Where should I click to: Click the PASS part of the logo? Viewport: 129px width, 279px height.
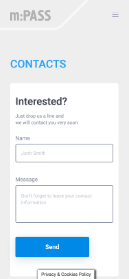tap(37, 16)
